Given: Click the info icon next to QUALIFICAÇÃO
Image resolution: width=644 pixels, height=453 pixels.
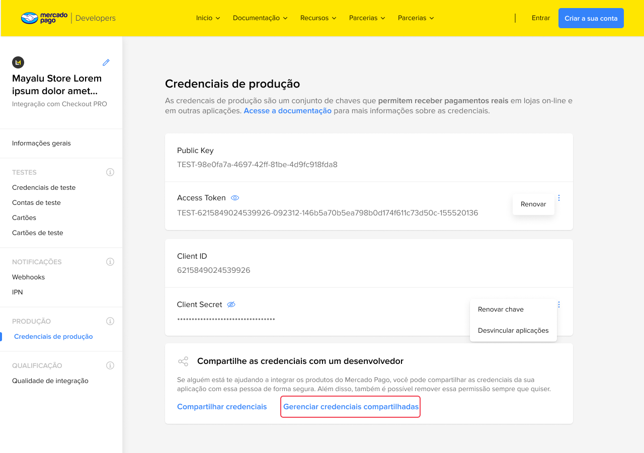Looking at the screenshot, I should click(110, 365).
